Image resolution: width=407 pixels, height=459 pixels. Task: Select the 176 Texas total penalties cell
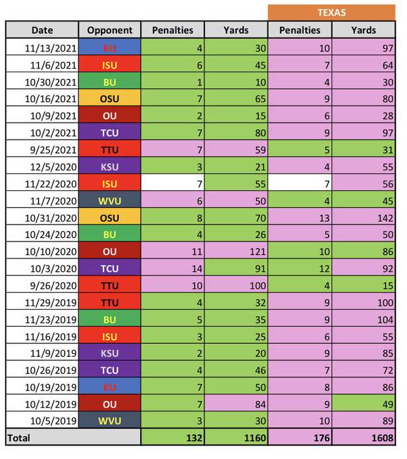pyautogui.click(x=299, y=438)
